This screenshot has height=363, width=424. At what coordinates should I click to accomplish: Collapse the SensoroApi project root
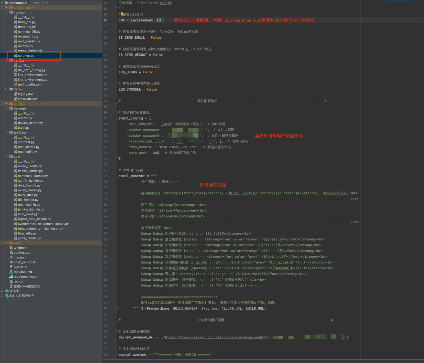point(2,3)
